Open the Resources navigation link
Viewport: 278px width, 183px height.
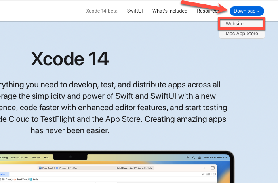pos(208,11)
